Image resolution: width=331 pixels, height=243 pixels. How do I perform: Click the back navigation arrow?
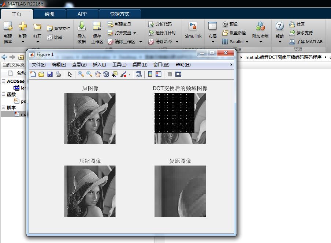[x=4, y=57]
